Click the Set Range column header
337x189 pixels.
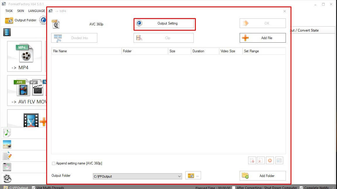264,51
